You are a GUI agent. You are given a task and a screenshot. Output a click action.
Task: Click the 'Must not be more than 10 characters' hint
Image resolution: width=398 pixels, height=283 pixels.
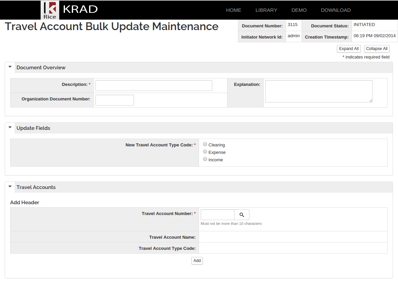click(231, 224)
